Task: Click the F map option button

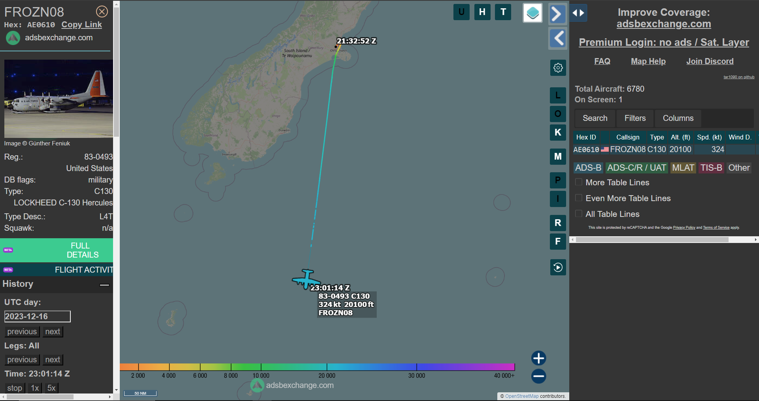Action: [x=558, y=241]
